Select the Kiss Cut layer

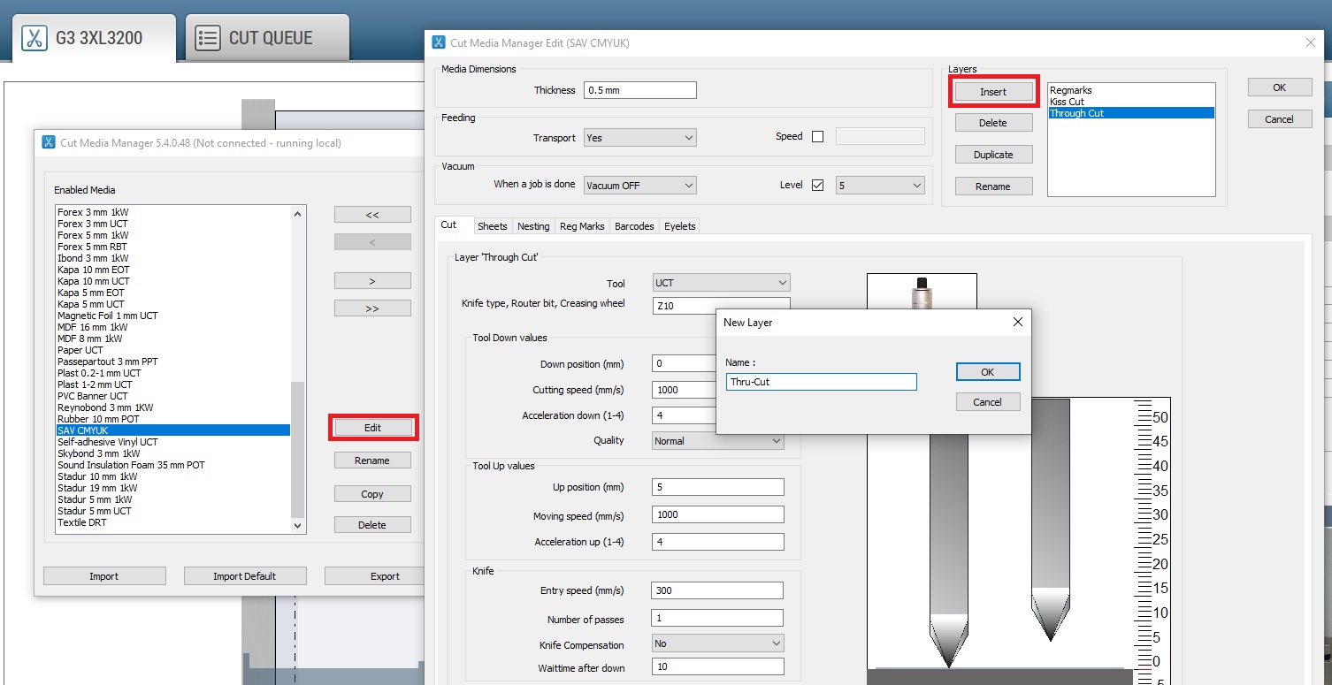click(x=1131, y=102)
